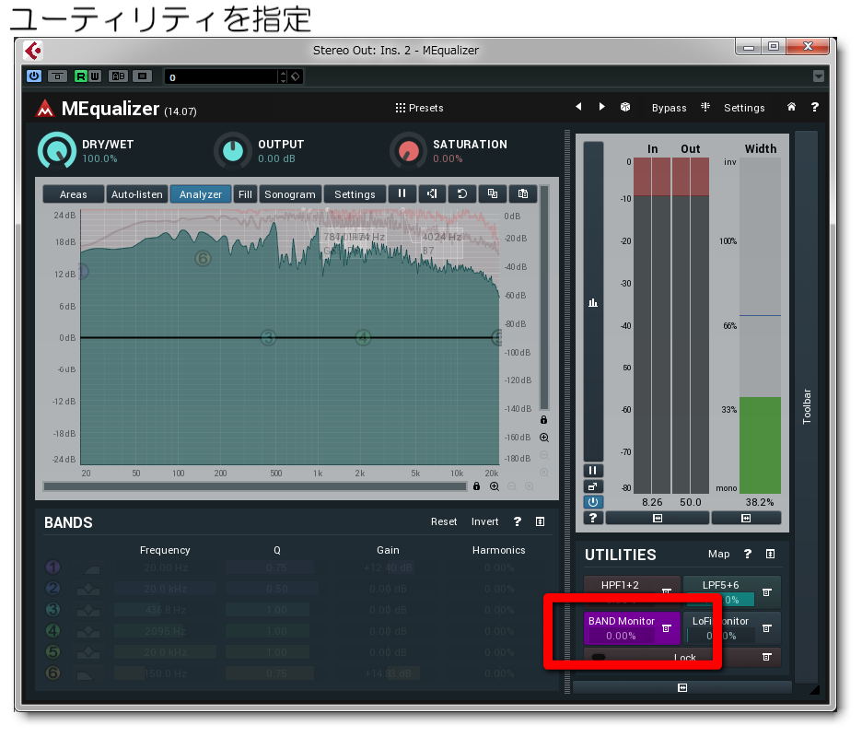
Task: Click the meter popup window icon
Action: pyautogui.click(x=593, y=486)
